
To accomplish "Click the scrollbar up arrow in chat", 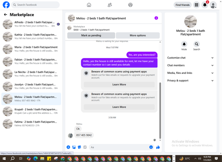I will coord(160,42).
